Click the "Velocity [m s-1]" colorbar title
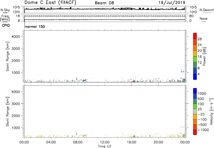Screen dimensions: 214x148 click(211, 111)
